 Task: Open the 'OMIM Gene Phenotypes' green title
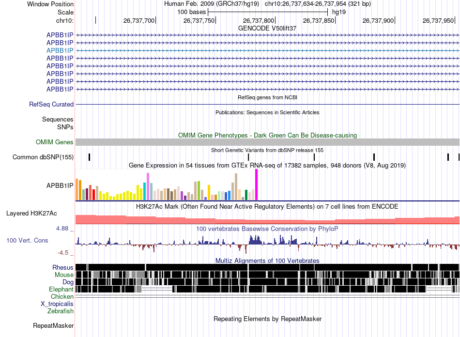268,135
